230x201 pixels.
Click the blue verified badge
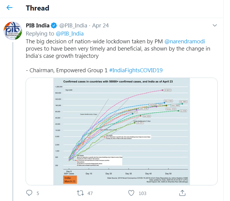54,25
